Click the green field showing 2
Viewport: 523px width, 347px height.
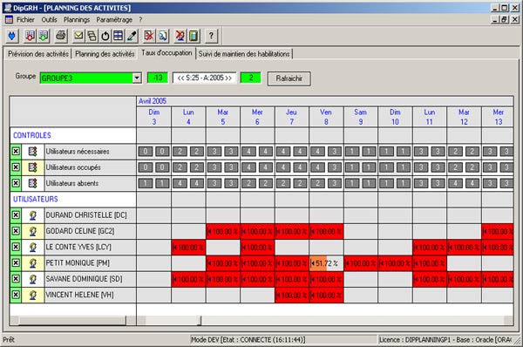(250, 78)
